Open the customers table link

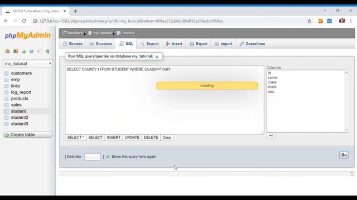click(x=21, y=73)
